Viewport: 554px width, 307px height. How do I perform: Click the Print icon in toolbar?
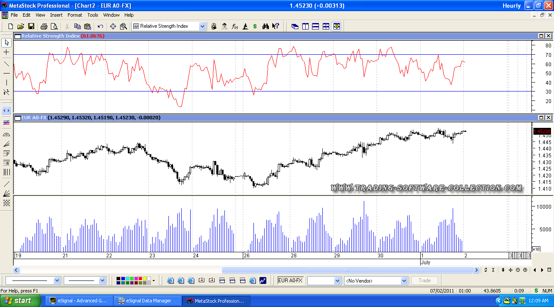[x=44, y=27]
